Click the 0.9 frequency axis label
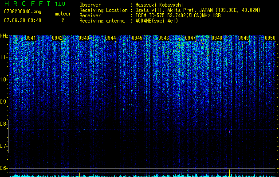Screen dimensions: 279x177 click(x=4, y=102)
